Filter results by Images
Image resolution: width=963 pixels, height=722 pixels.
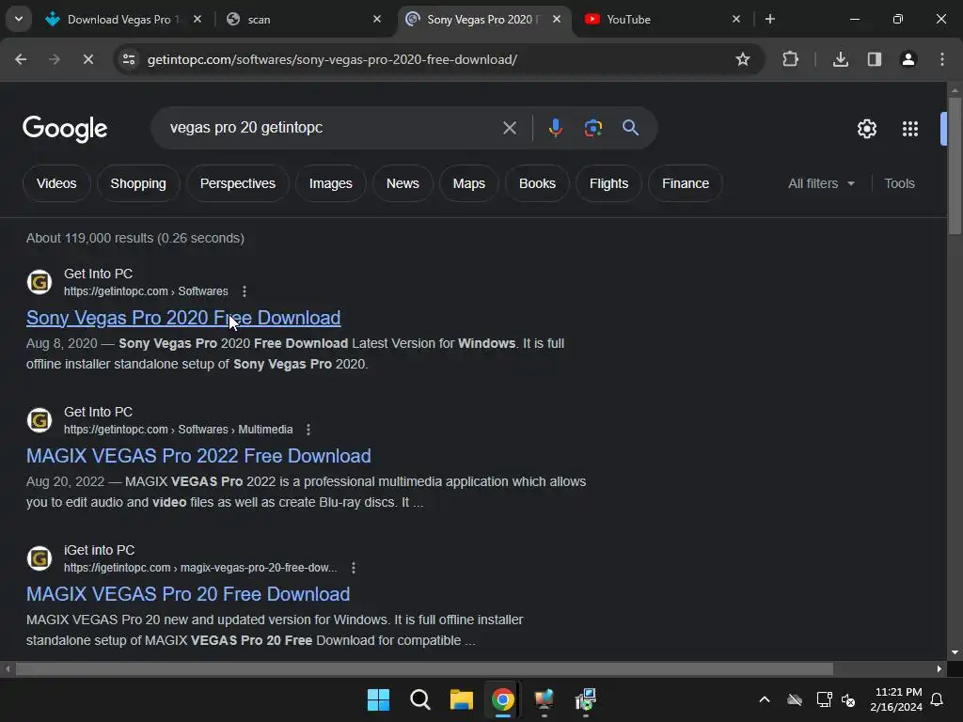(x=330, y=183)
